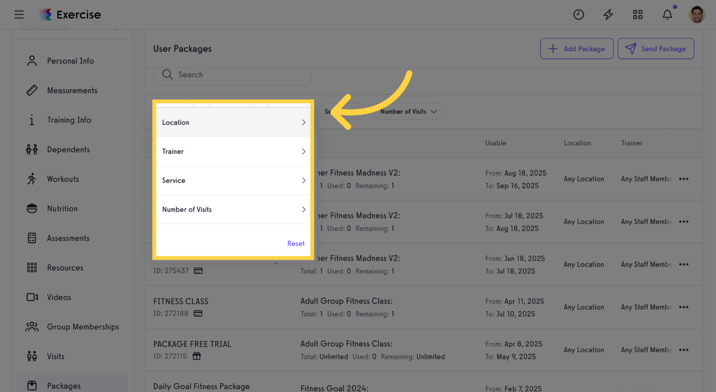Expand the Trainer filter option
This screenshot has width=716, height=392.
pyautogui.click(x=233, y=151)
